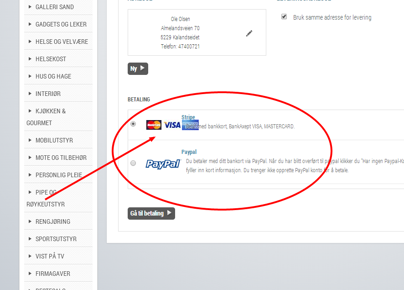Click the American Express logo
Screen dimensions: 404x290
pyautogui.click(x=190, y=125)
